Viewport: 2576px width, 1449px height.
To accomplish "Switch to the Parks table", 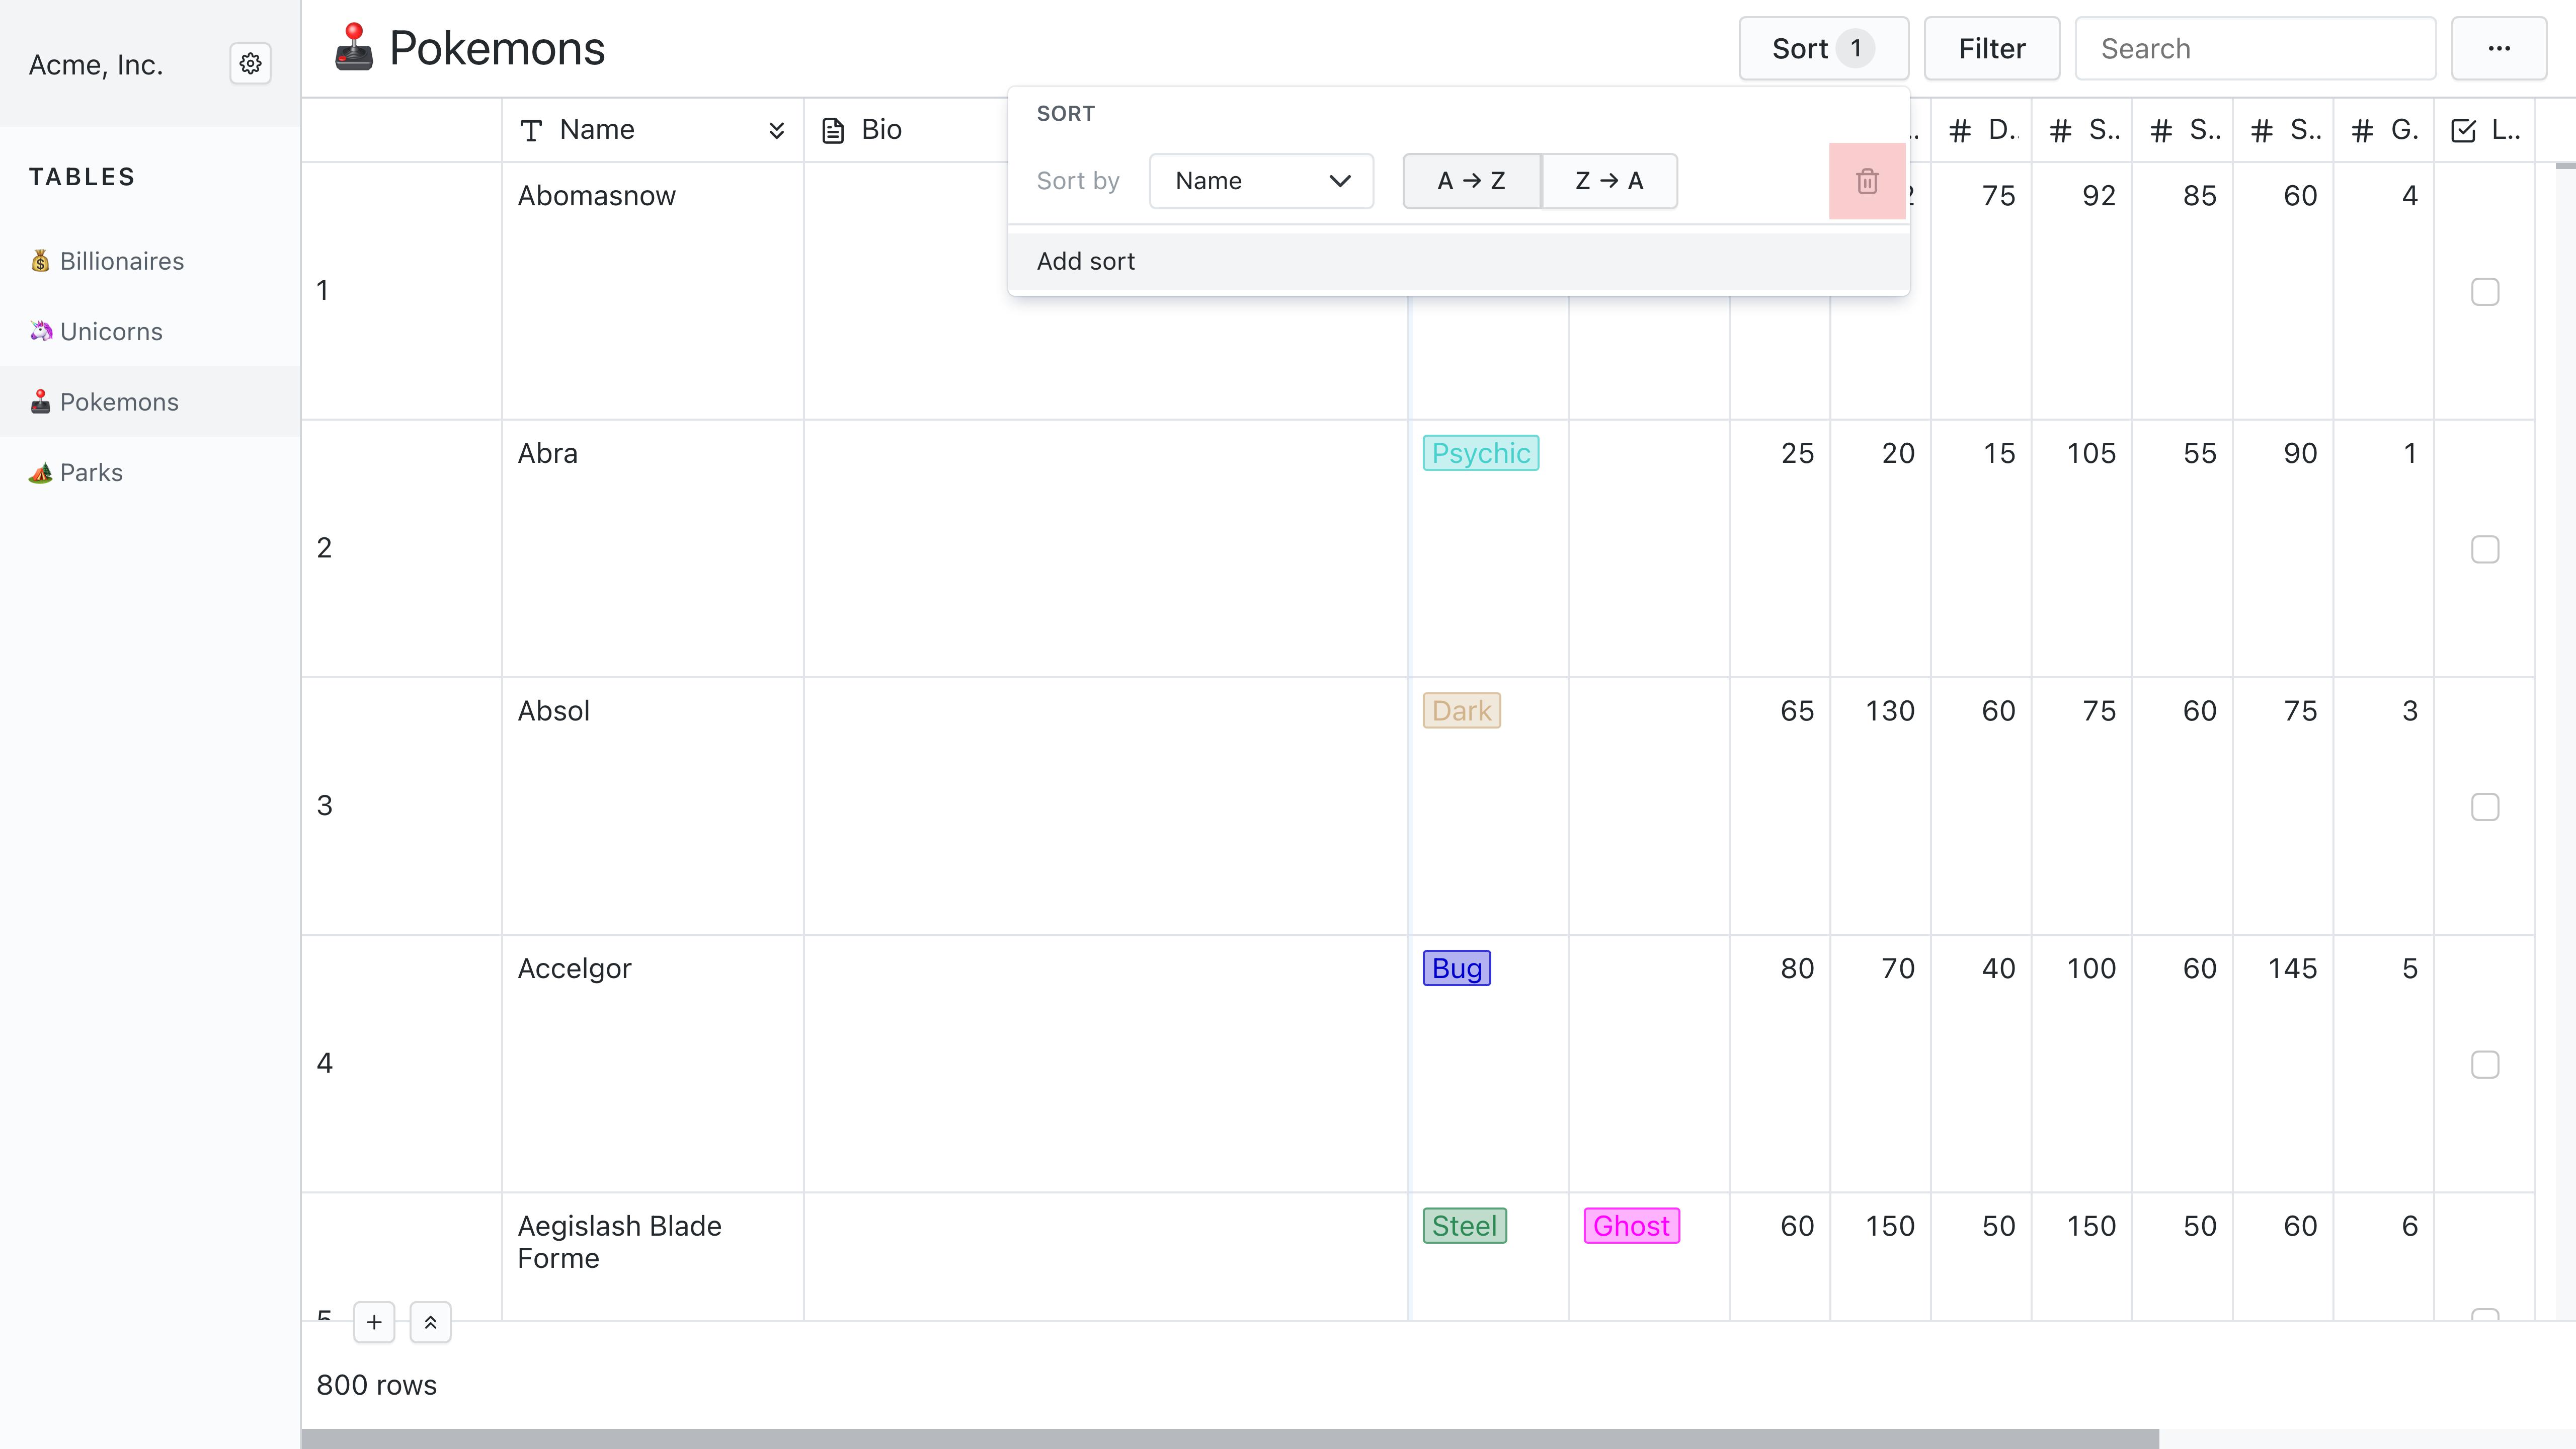I will pos(91,472).
